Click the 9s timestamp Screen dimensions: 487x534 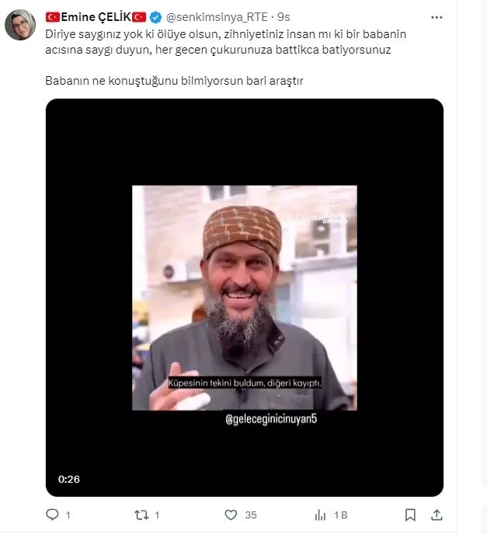pos(284,16)
